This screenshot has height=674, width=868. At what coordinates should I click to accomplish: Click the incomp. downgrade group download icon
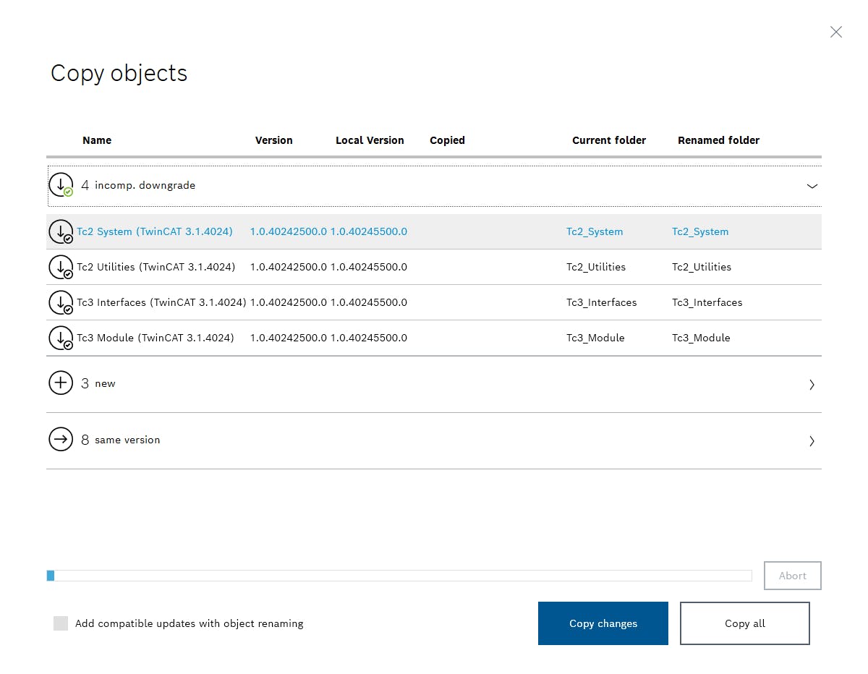pyautogui.click(x=61, y=185)
